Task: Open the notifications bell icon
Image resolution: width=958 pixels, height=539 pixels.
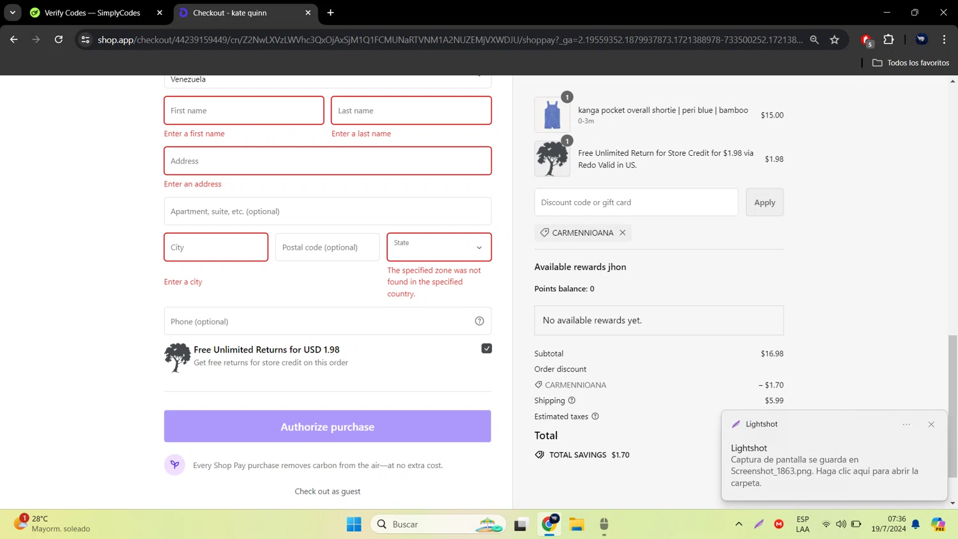Action: [x=916, y=524]
